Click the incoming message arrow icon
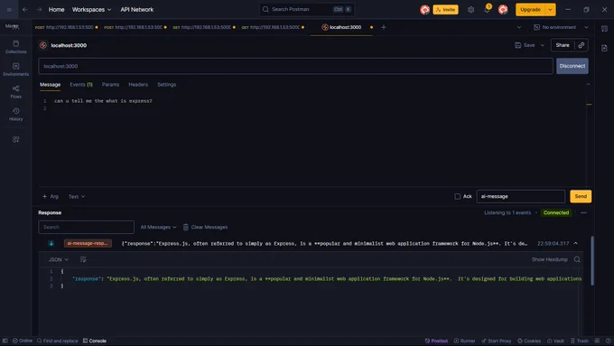 pyautogui.click(x=51, y=243)
